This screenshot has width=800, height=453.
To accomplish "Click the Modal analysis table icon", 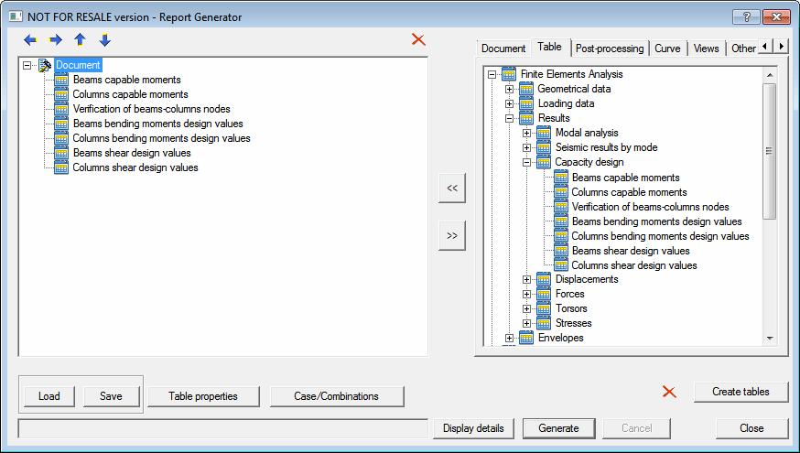I will click(544, 133).
